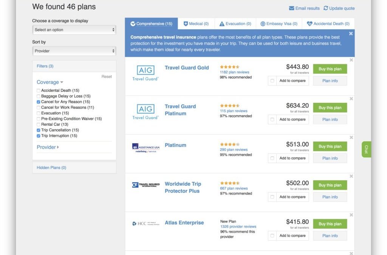
Task: Switch to the Medical (0) tab
Action: click(x=196, y=24)
